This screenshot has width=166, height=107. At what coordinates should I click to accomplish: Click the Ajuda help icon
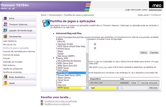tap(5, 83)
